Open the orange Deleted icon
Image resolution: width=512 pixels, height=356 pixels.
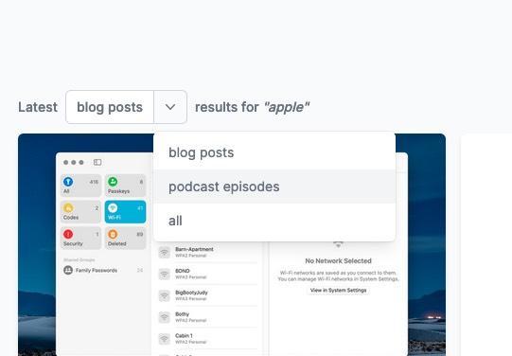click(x=113, y=234)
